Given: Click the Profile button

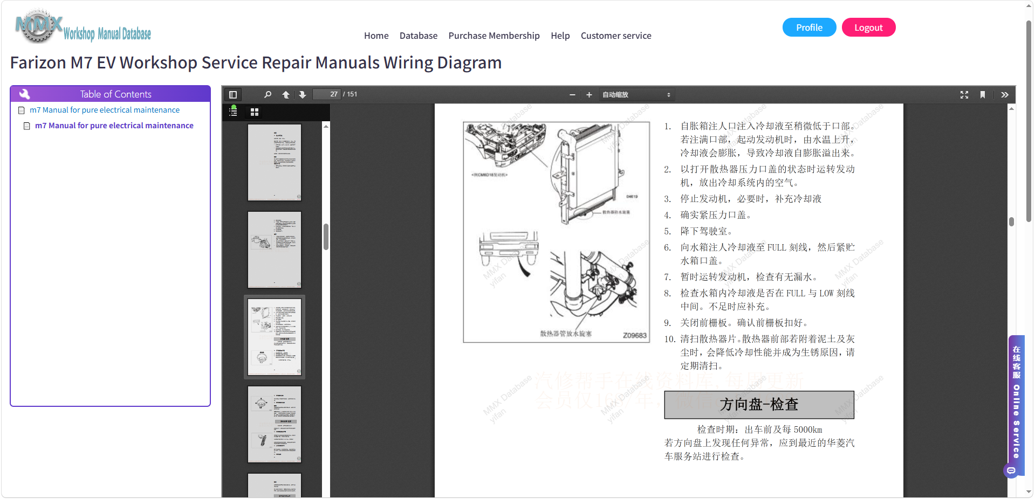Looking at the screenshot, I should [809, 27].
